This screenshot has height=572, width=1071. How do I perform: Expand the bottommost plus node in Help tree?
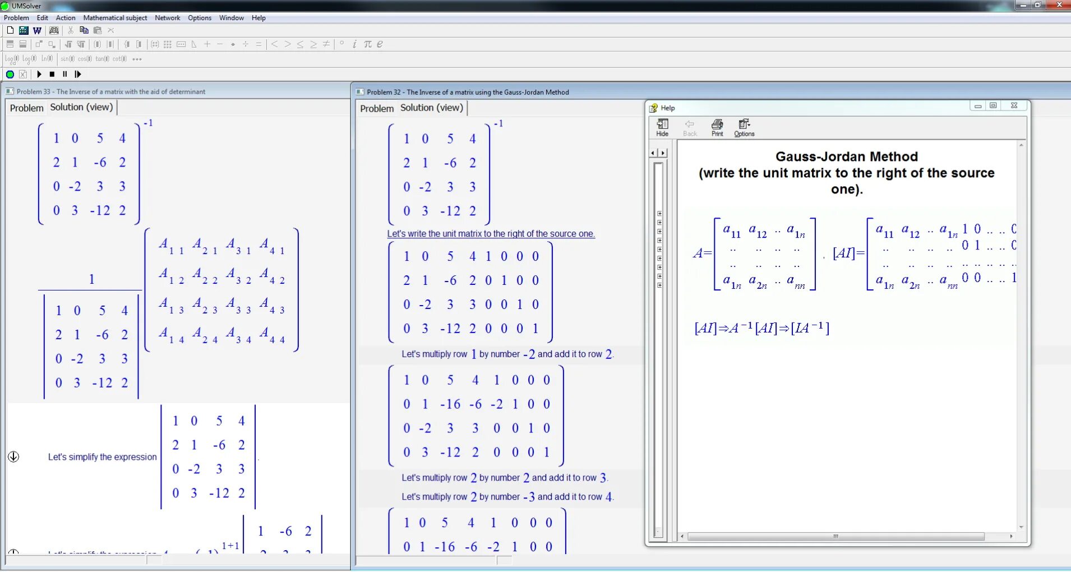pos(659,285)
